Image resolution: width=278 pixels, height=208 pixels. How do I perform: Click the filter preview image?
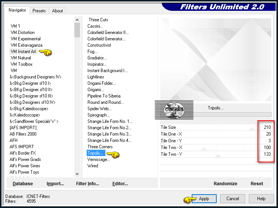click(x=216, y=60)
